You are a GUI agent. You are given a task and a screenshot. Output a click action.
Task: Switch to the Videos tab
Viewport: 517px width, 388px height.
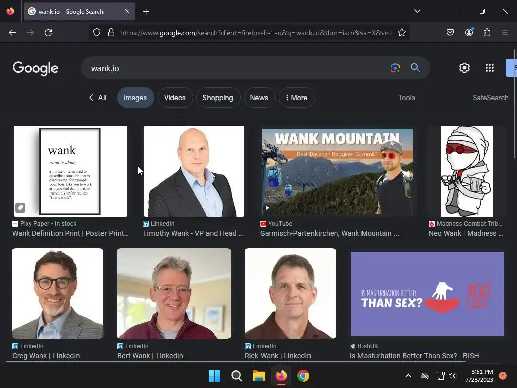[175, 98]
